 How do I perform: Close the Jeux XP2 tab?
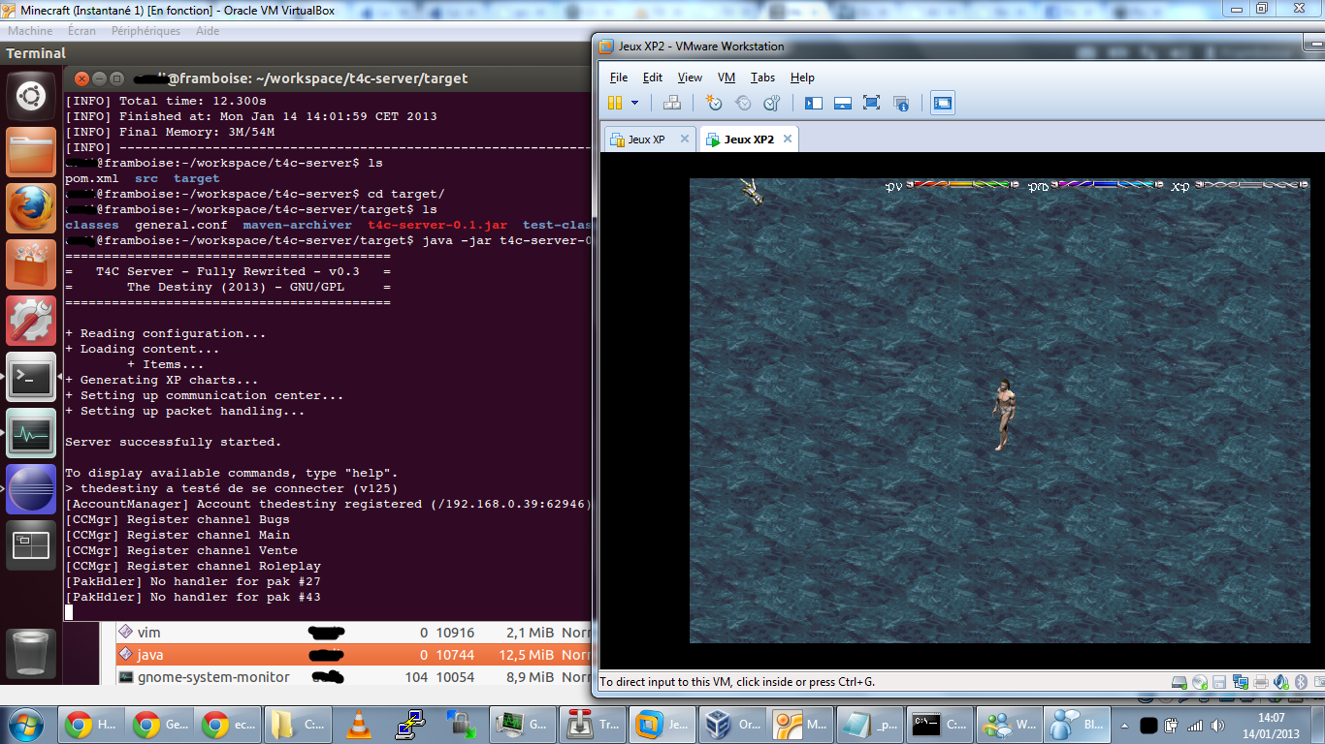coord(788,139)
